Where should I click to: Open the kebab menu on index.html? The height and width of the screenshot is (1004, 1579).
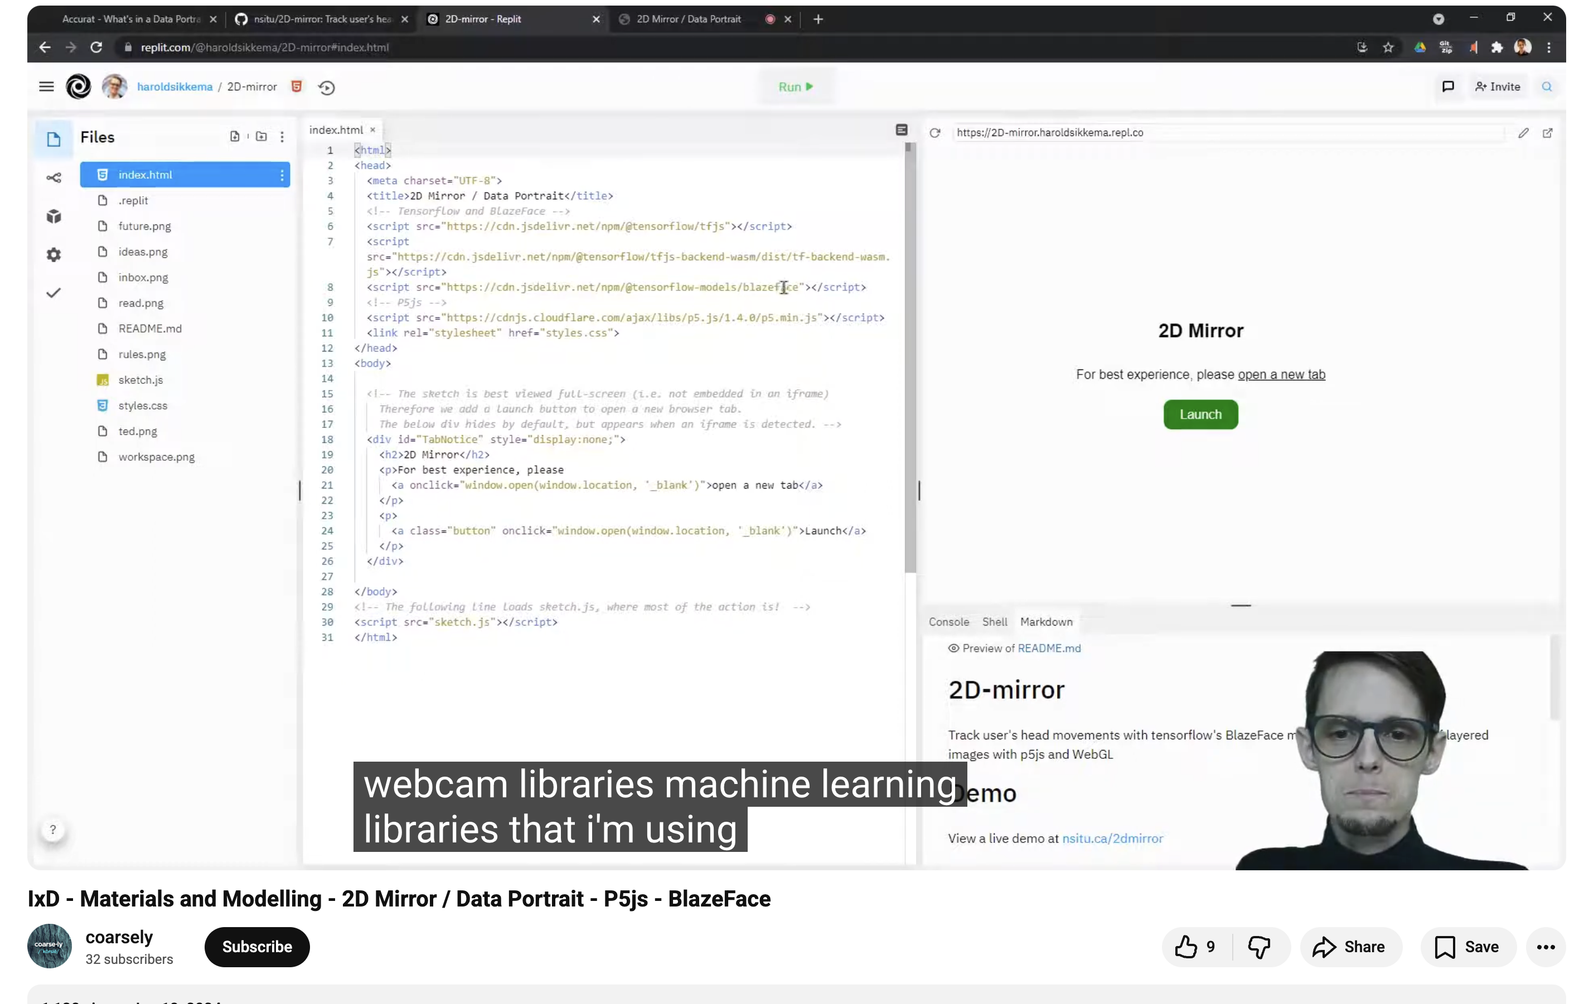(x=282, y=174)
